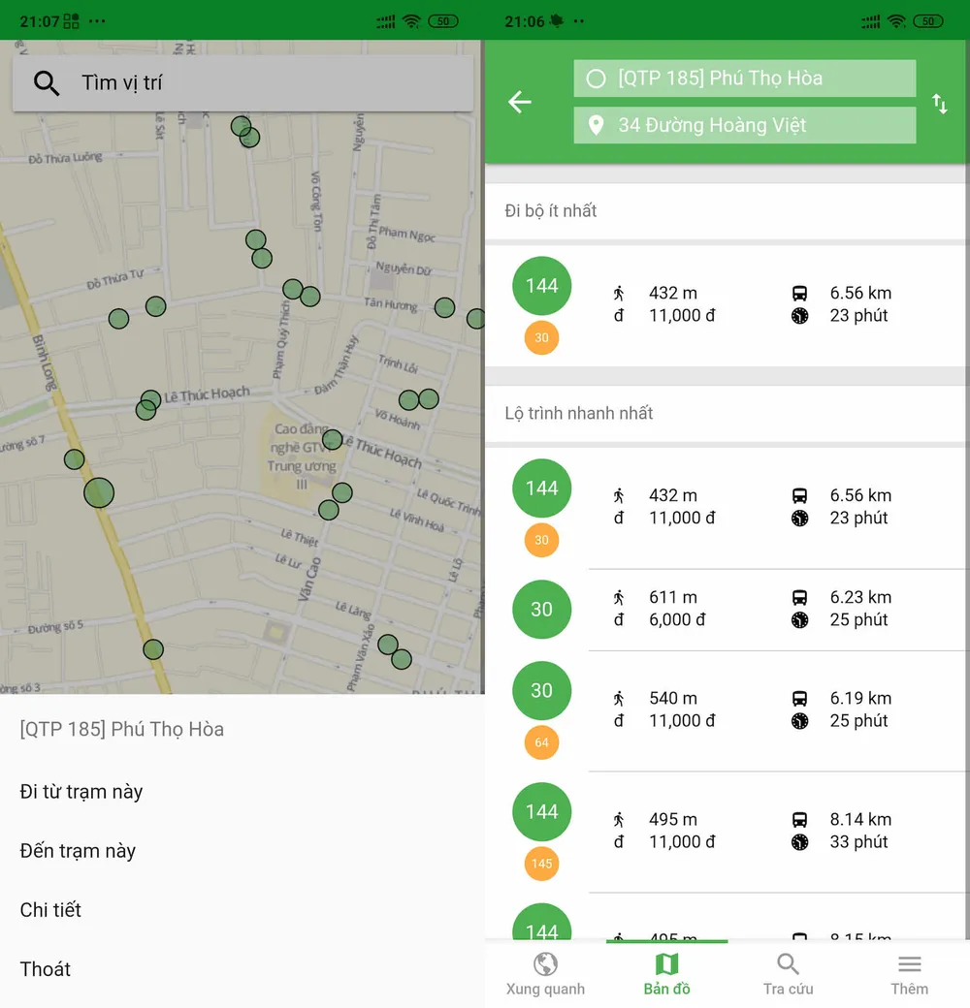Choose 'Đi từ trạm này' option
This screenshot has height=1008, width=970.
81,792
